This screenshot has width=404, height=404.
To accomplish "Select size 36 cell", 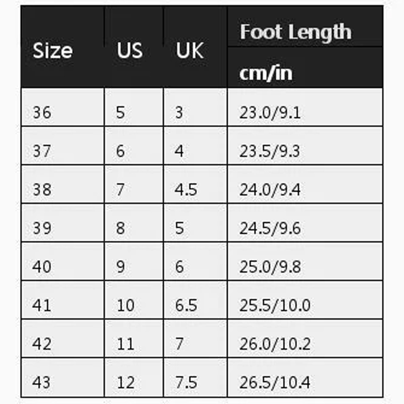I will tap(42, 112).
